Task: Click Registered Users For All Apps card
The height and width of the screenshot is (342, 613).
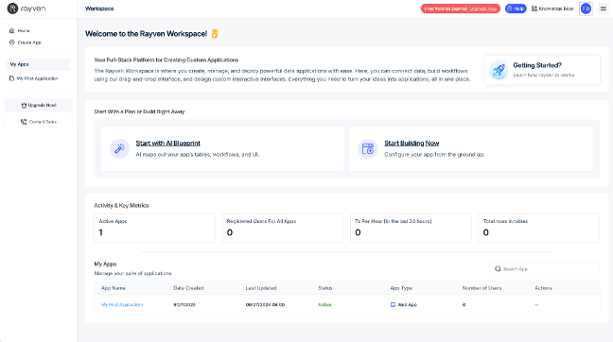Action: (283, 228)
